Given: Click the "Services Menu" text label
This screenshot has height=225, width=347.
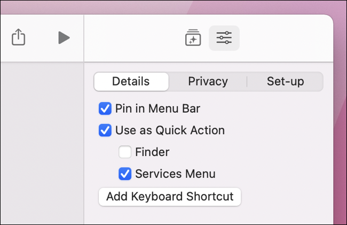Looking at the screenshot, I should [175, 174].
